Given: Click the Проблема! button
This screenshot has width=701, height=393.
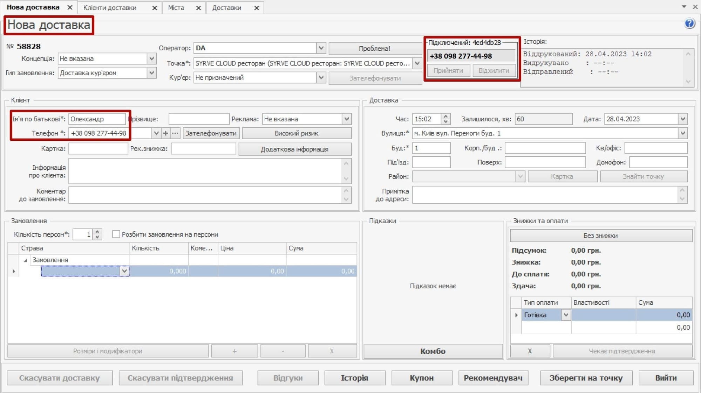Looking at the screenshot, I should coord(375,49).
